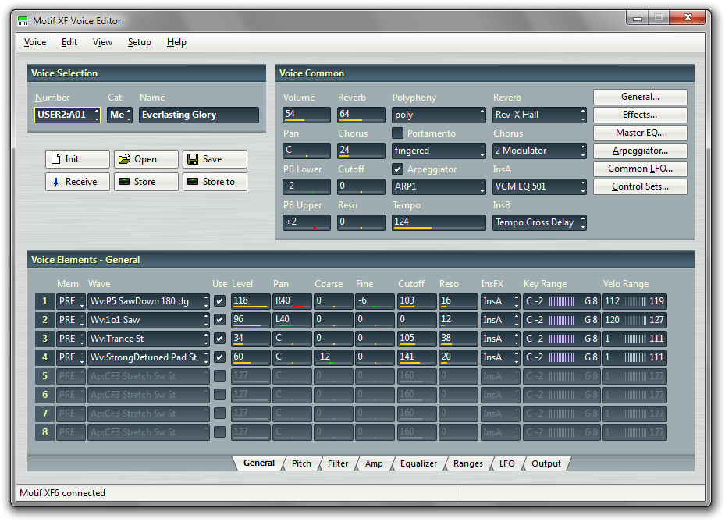Image resolution: width=725 pixels, height=522 pixels.
Task: Click the Number stepper USER2:A01
Action: 67,115
